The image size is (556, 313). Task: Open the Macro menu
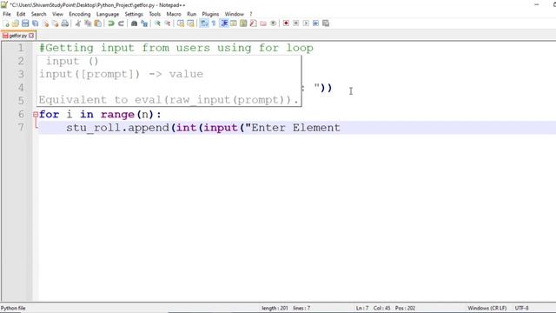174,14
